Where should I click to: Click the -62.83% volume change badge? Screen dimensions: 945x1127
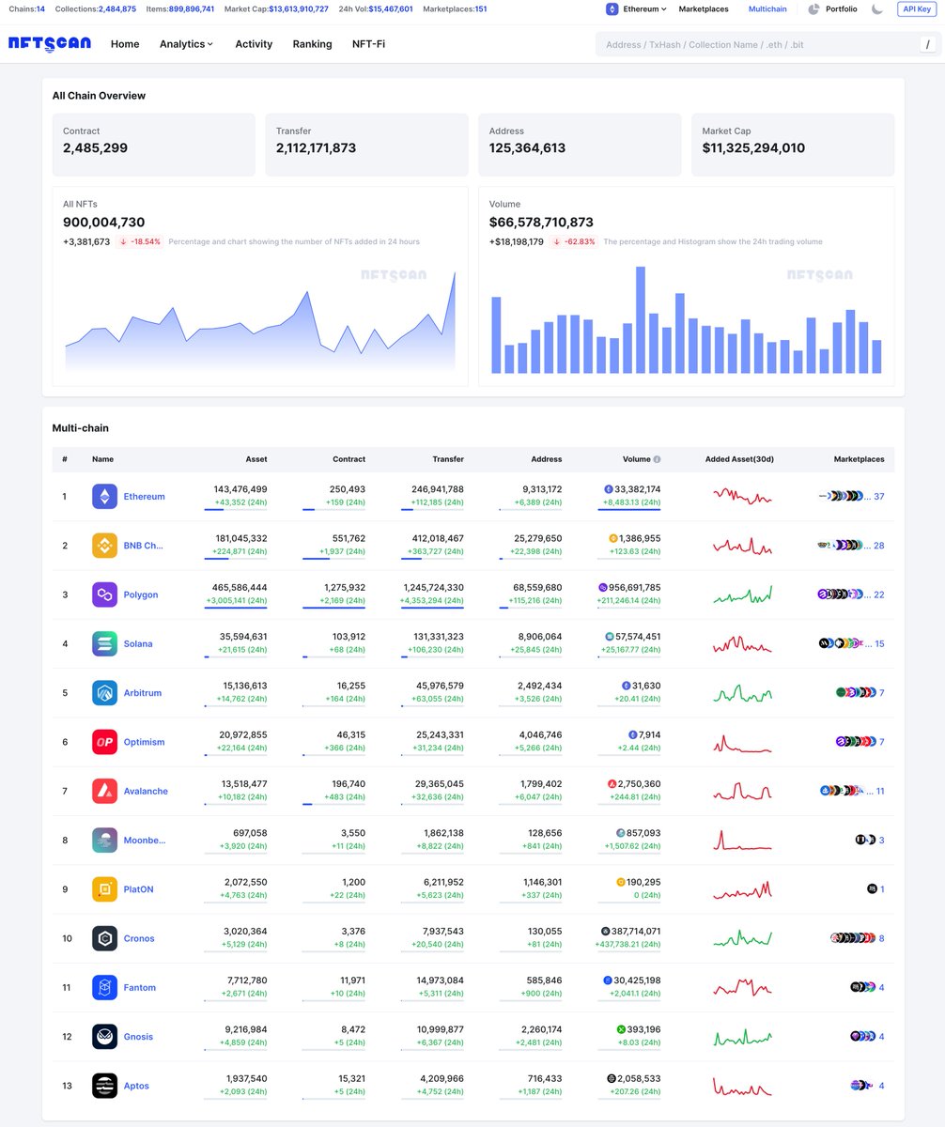pos(574,241)
